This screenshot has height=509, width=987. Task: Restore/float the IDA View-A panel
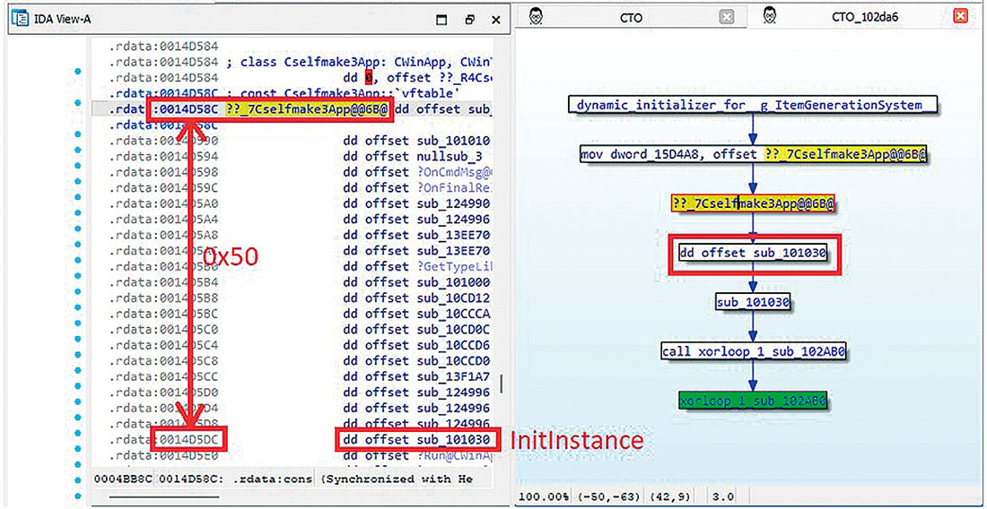[x=468, y=19]
